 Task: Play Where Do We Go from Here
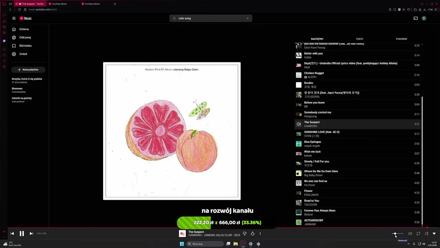click(x=358, y=173)
